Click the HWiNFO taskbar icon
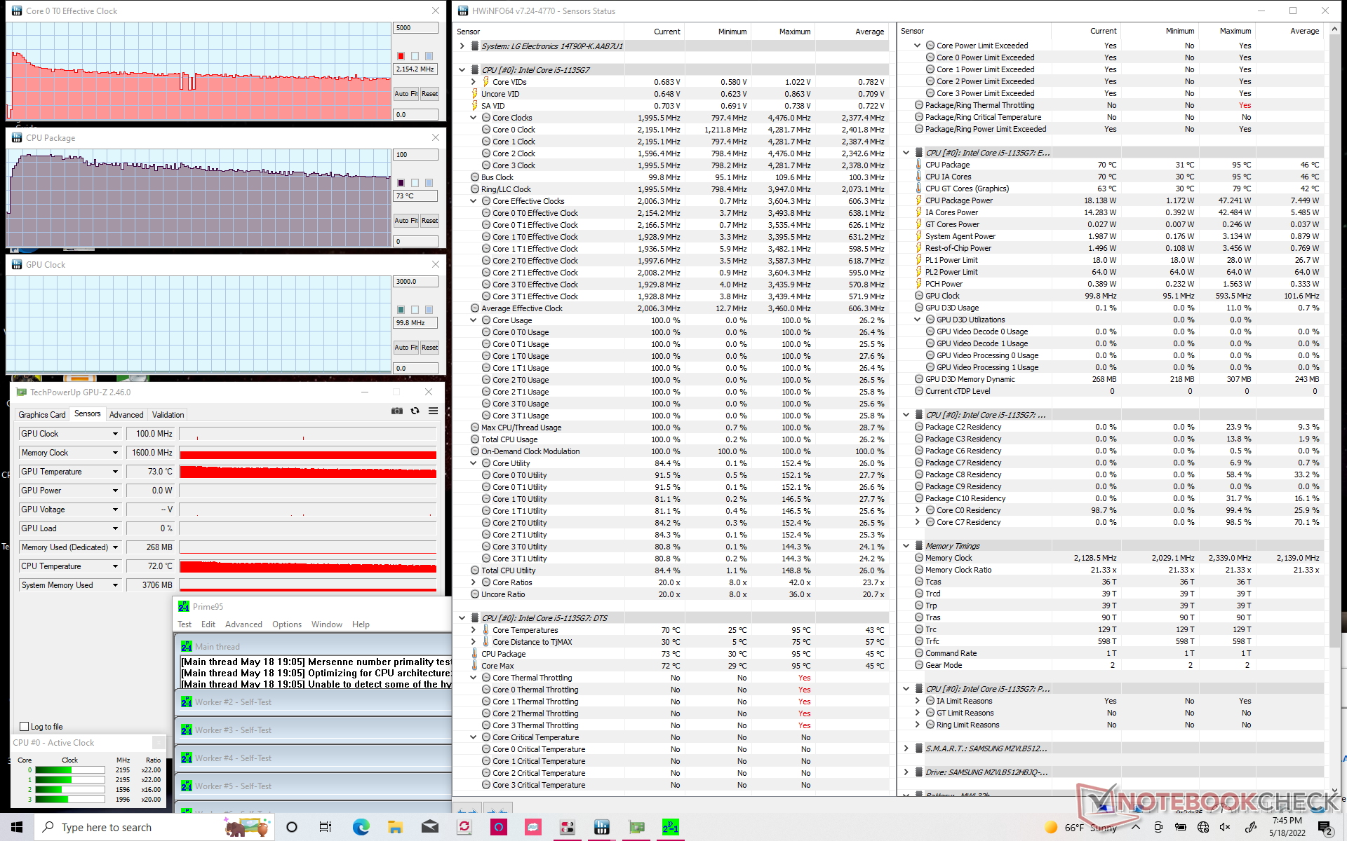Image resolution: width=1347 pixels, height=841 pixels. (601, 827)
